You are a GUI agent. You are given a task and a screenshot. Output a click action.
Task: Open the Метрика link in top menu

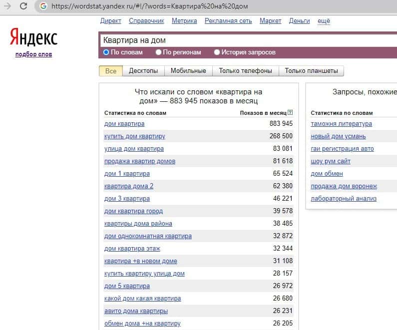[x=184, y=21]
